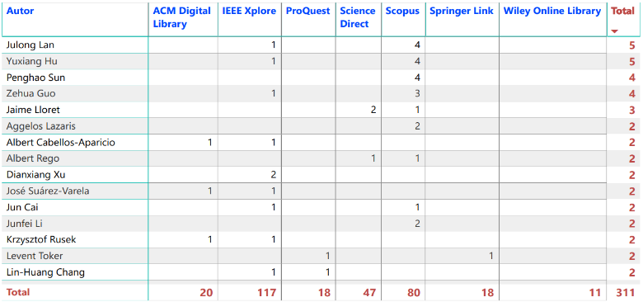Screen dimensions: 643x302
Task: Click the Springer Link column header
Action: coord(462,11)
